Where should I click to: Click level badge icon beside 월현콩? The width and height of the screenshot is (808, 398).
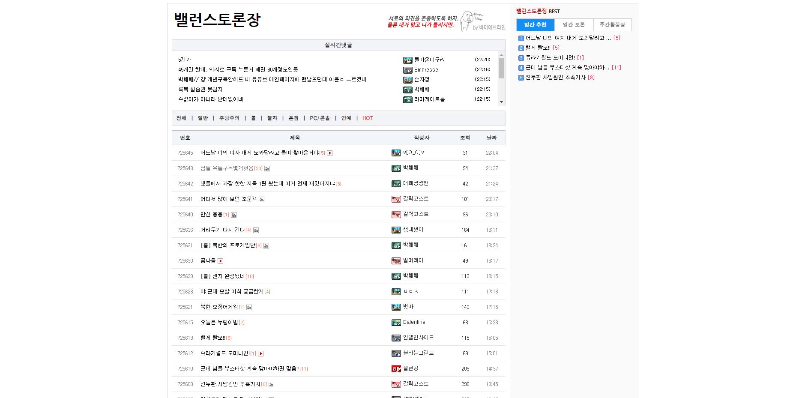coord(396,369)
